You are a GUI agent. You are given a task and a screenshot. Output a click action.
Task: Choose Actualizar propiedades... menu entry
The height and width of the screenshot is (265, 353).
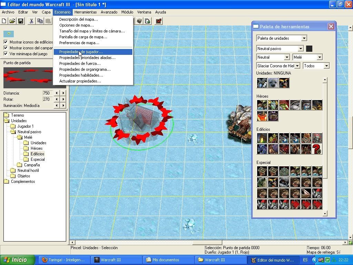pos(93,81)
